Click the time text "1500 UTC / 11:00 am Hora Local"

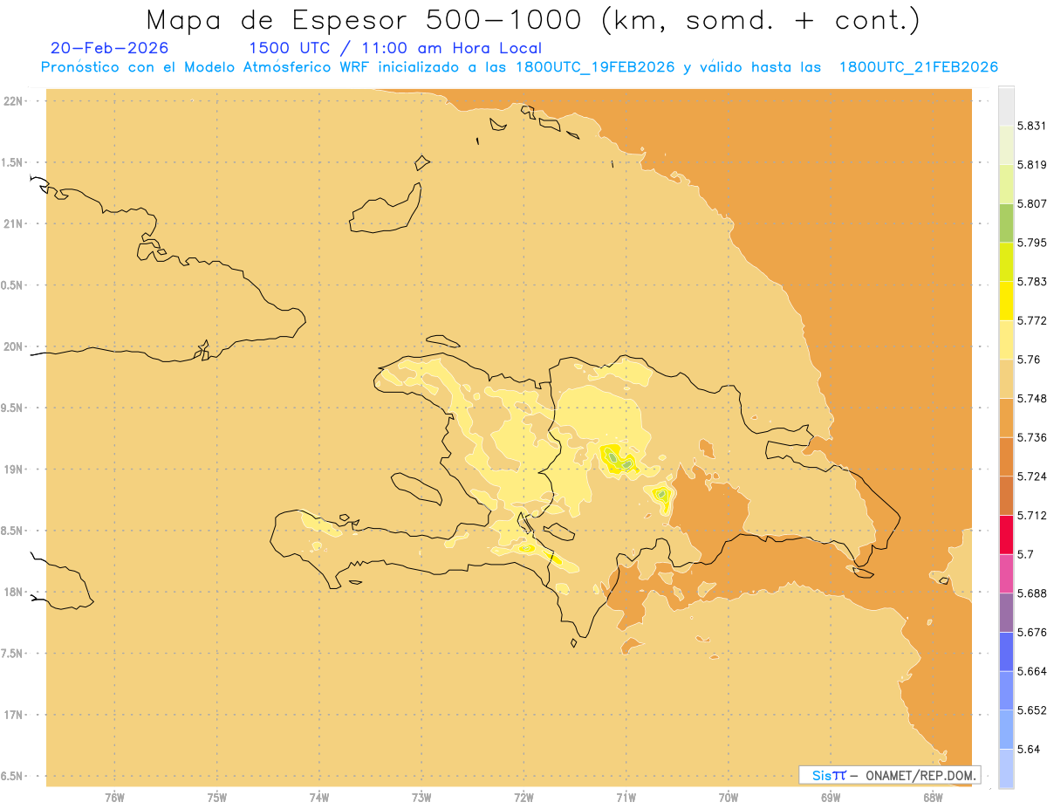[395, 49]
